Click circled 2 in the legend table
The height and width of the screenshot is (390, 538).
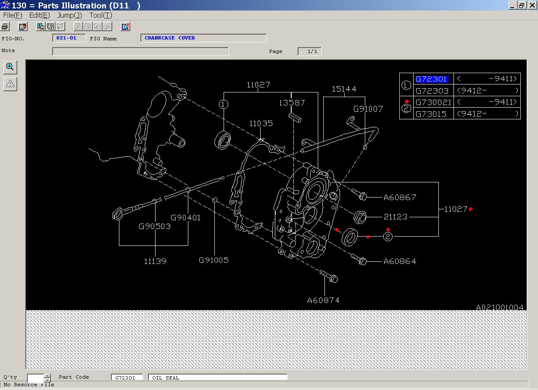pyautogui.click(x=406, y=108)
